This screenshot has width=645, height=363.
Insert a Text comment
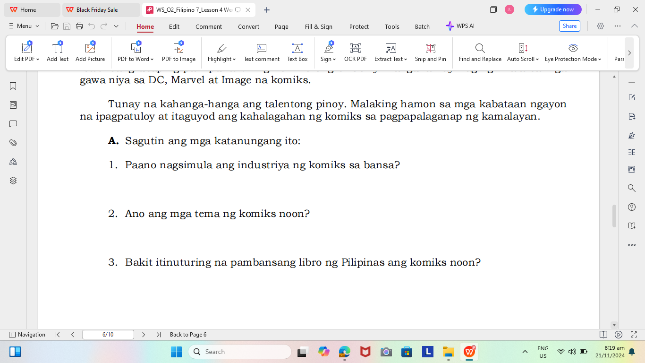coord(262,52)
